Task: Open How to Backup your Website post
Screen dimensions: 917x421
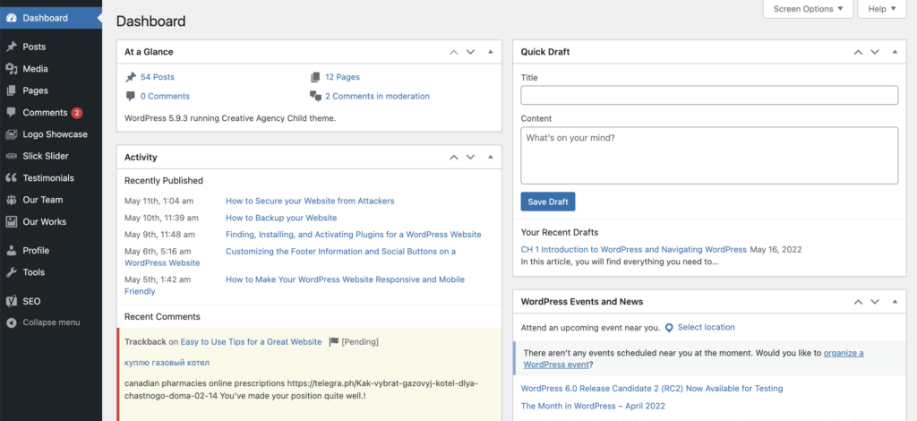Action: point(281,218)
